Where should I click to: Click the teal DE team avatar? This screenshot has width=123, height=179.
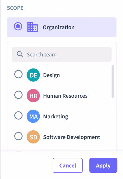tap(33, 75)
